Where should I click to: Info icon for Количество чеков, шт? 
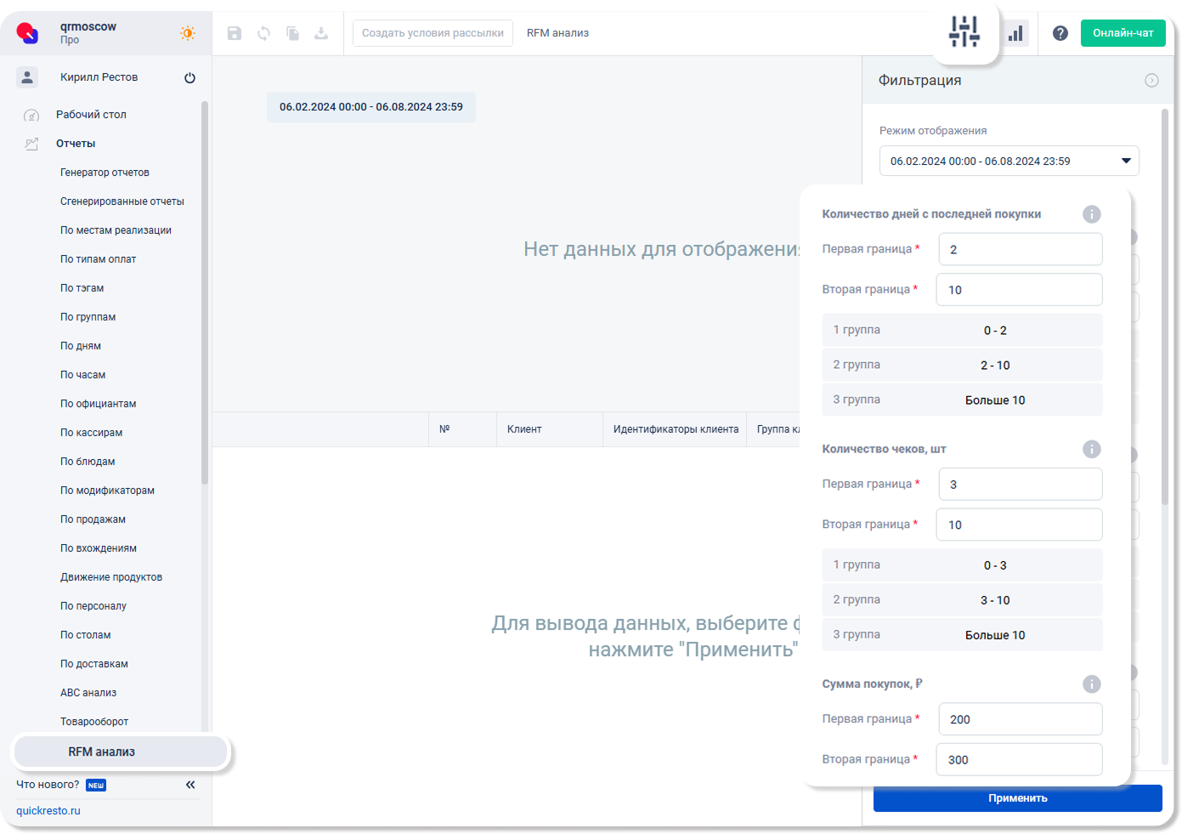(1092, 449)
